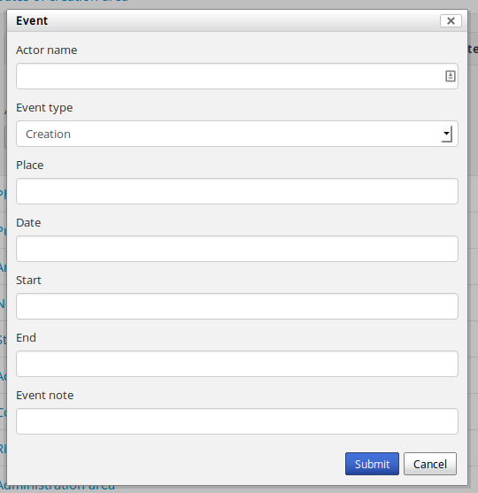Screen dimensions: 478x493
Task: Submit the Event form
Action: (372, 464)
